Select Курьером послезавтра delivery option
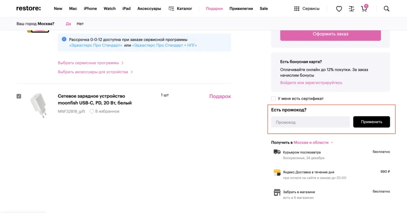The image size is (407, 213). click(302, 152)
